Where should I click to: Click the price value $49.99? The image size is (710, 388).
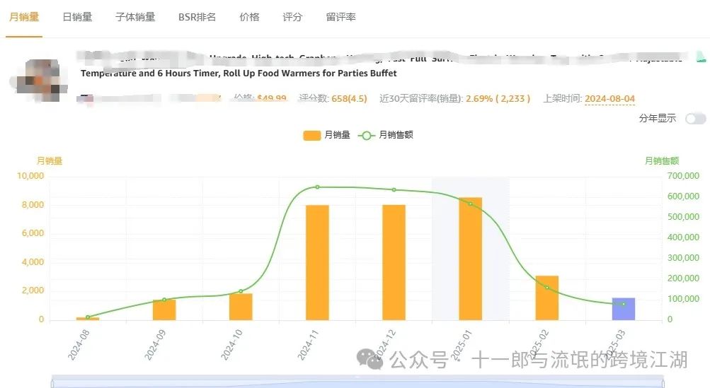[272, 98]
